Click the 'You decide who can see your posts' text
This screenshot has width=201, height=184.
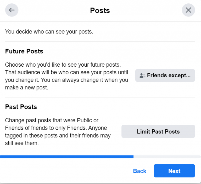[x=49, y=32]
